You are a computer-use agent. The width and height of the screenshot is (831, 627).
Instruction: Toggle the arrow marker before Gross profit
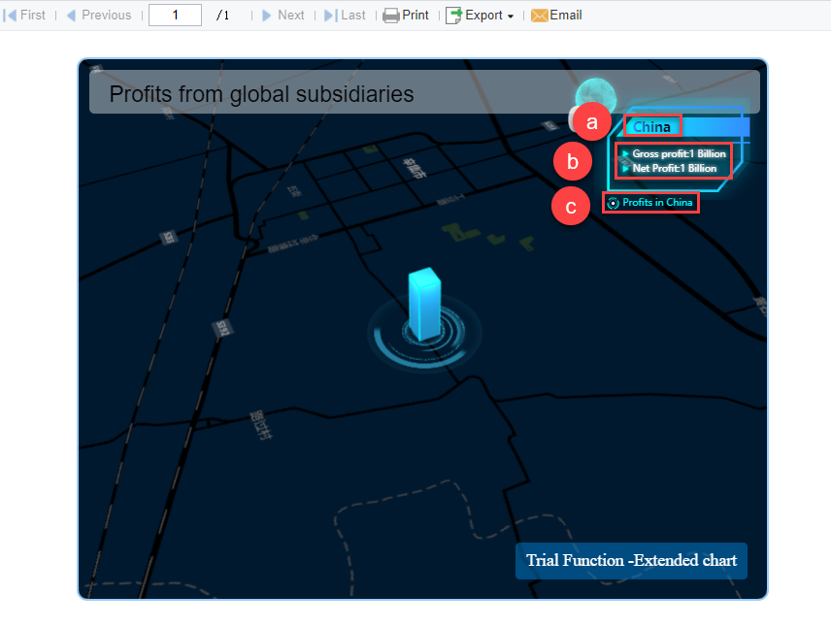point(626,153)
